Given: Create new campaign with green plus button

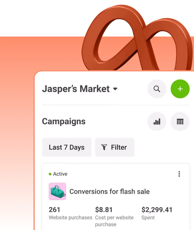Looking at the screenshot, I should pos(180,89).
